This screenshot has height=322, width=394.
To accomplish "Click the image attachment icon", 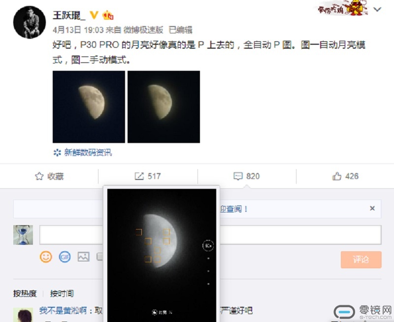I will click(x=83, y=257).
